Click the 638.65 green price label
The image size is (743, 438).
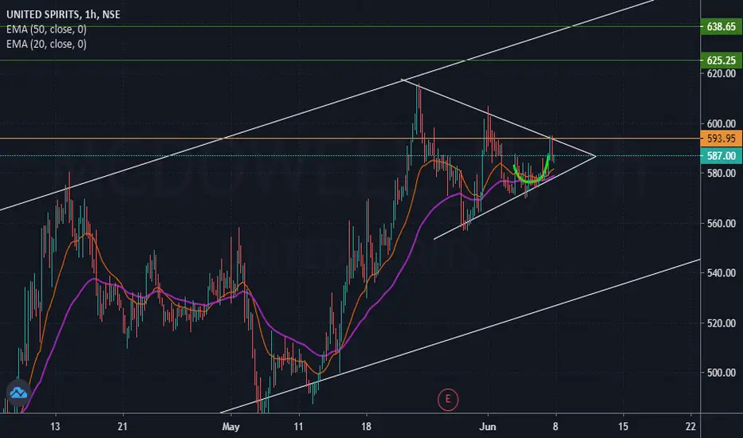[x=721, y=26]
